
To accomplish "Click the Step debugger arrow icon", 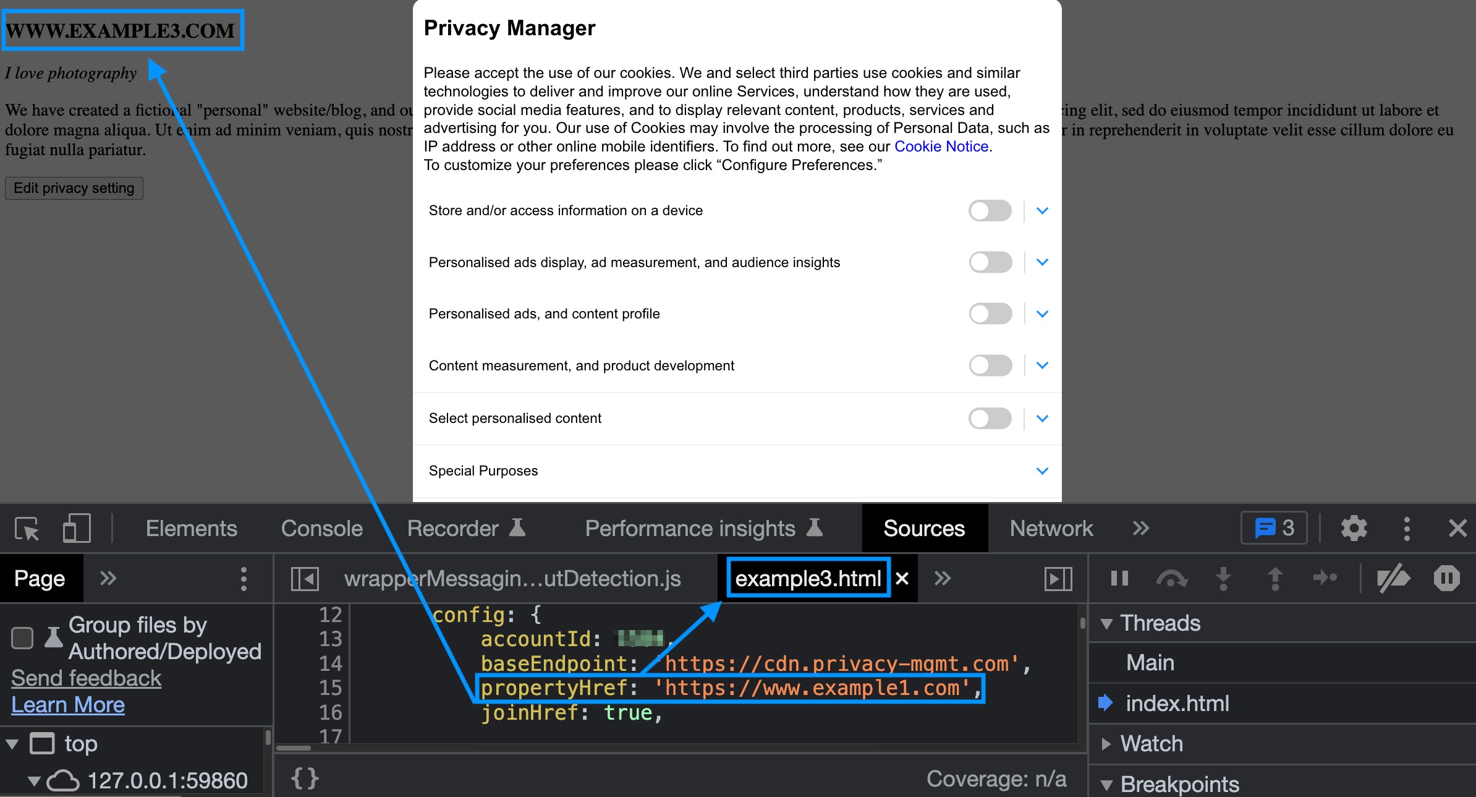I will (1325, 579).
